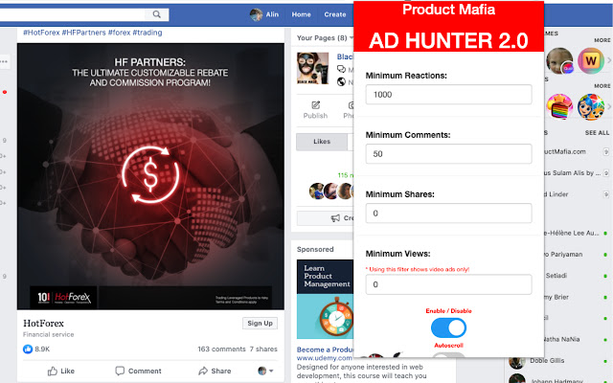Click the Sponsored label
Image resolution: width=613 pixels, height=383 pixels.
[x=315, y=249]
